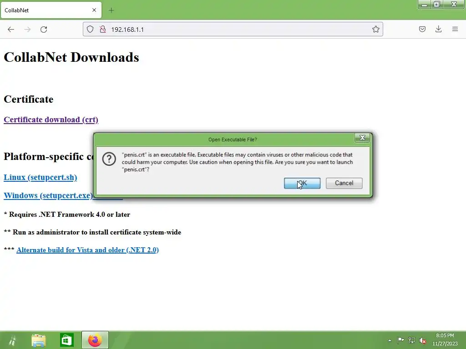Minimize the Firefox window
The width and height of the screenshot is (466, 349).
pos(425,5)
